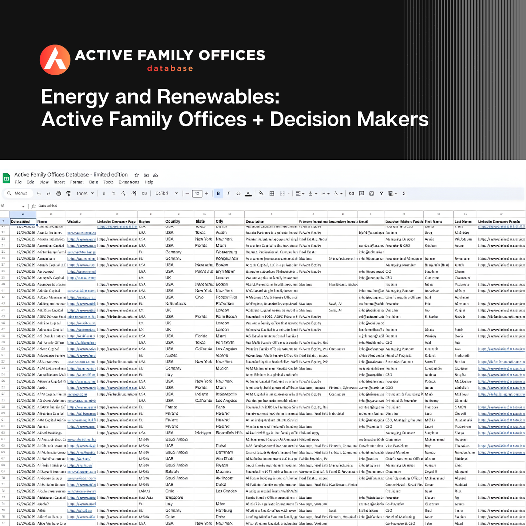The width and height of the screenshot is (526, 526).
Task: Star the spreadsheet
Action: point(137,175)
